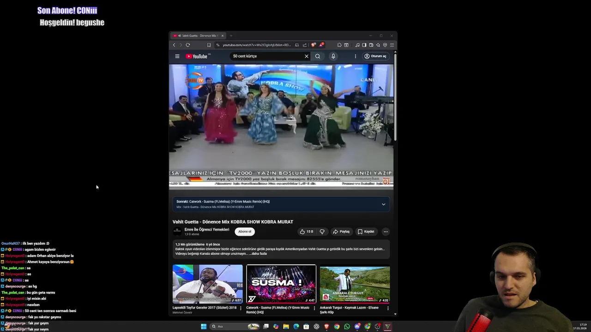
Task: Open options menu for Ankaralı Turgut video
Action: [x=388, y=308]
